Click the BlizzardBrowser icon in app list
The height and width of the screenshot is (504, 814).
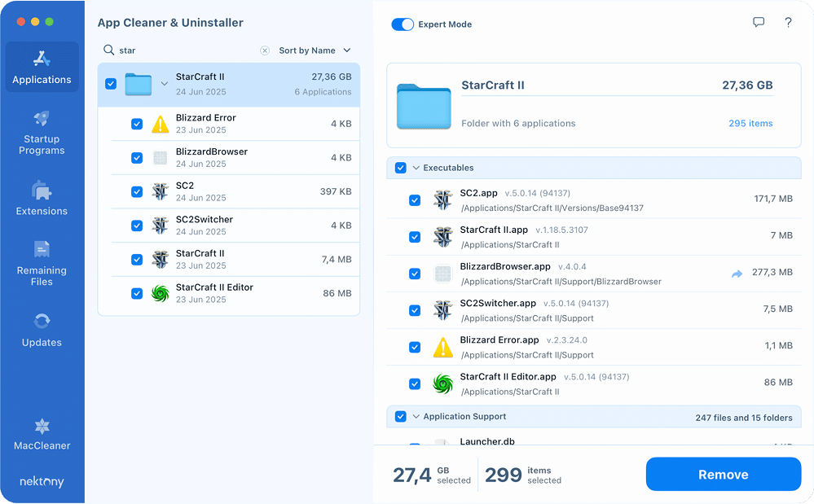pos(161,158)
